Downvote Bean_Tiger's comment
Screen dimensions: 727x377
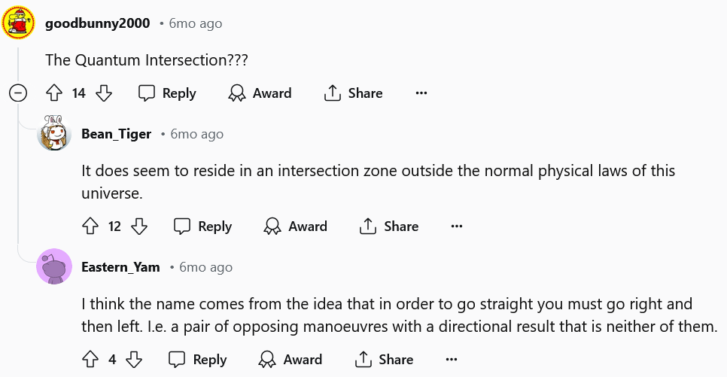[139, 227]
